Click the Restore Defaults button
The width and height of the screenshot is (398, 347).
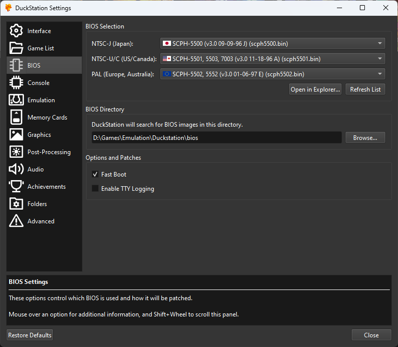[30, 335]
